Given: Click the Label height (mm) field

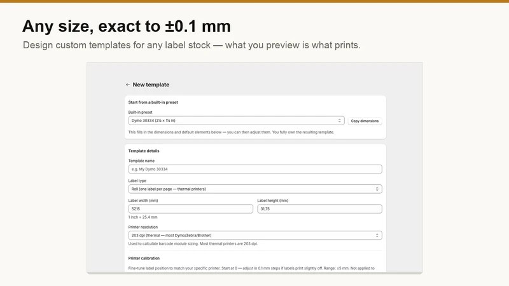Looking at the screenshot, I should pyautogui.click(x=320, y=209).
